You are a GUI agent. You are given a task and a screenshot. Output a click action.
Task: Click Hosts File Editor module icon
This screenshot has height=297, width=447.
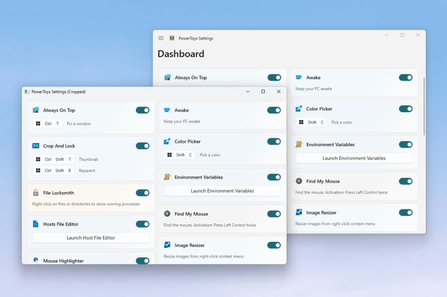(x=36, y=224)
